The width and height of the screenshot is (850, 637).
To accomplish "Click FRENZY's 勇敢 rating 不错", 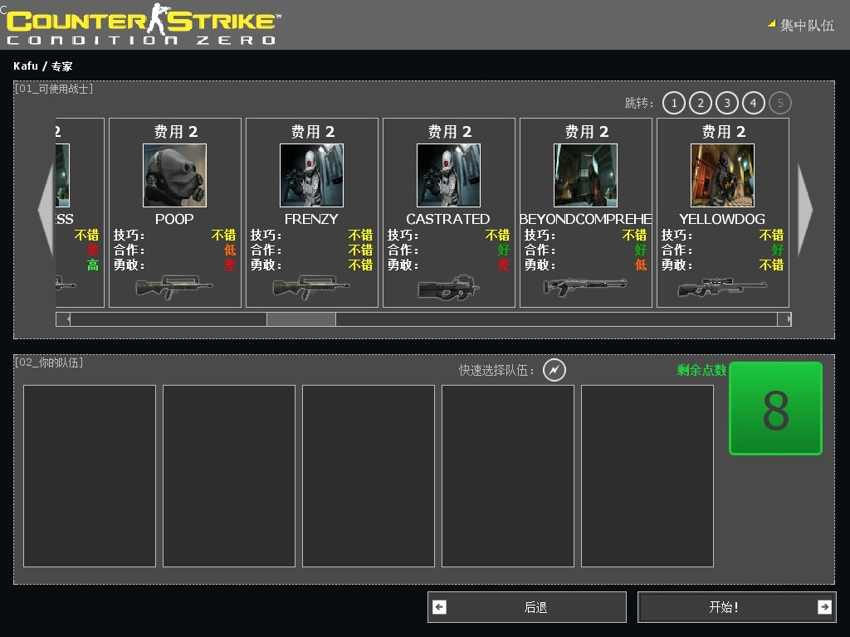I will (x=360, y=265).
